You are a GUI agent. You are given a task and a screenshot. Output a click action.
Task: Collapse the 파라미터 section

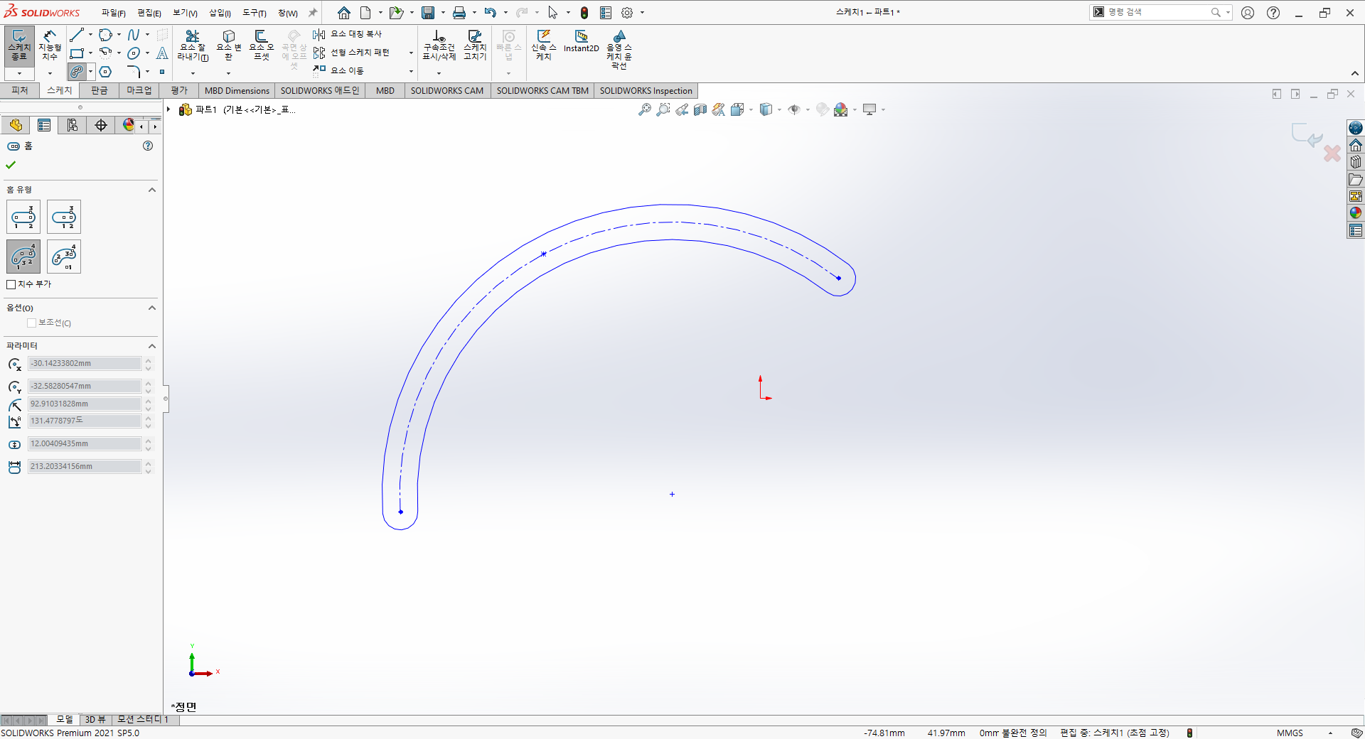(x=152, y=346)
